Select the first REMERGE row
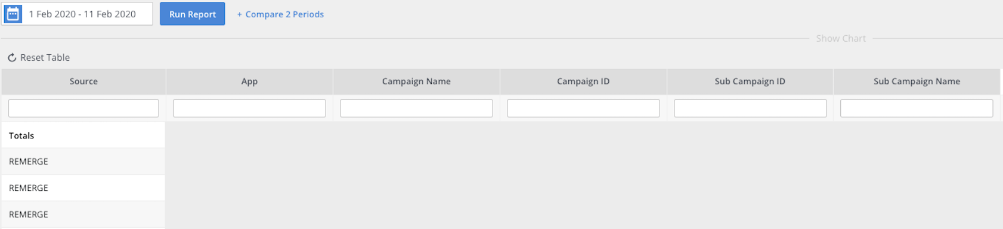1003x229 pixels. pos(83,162)
